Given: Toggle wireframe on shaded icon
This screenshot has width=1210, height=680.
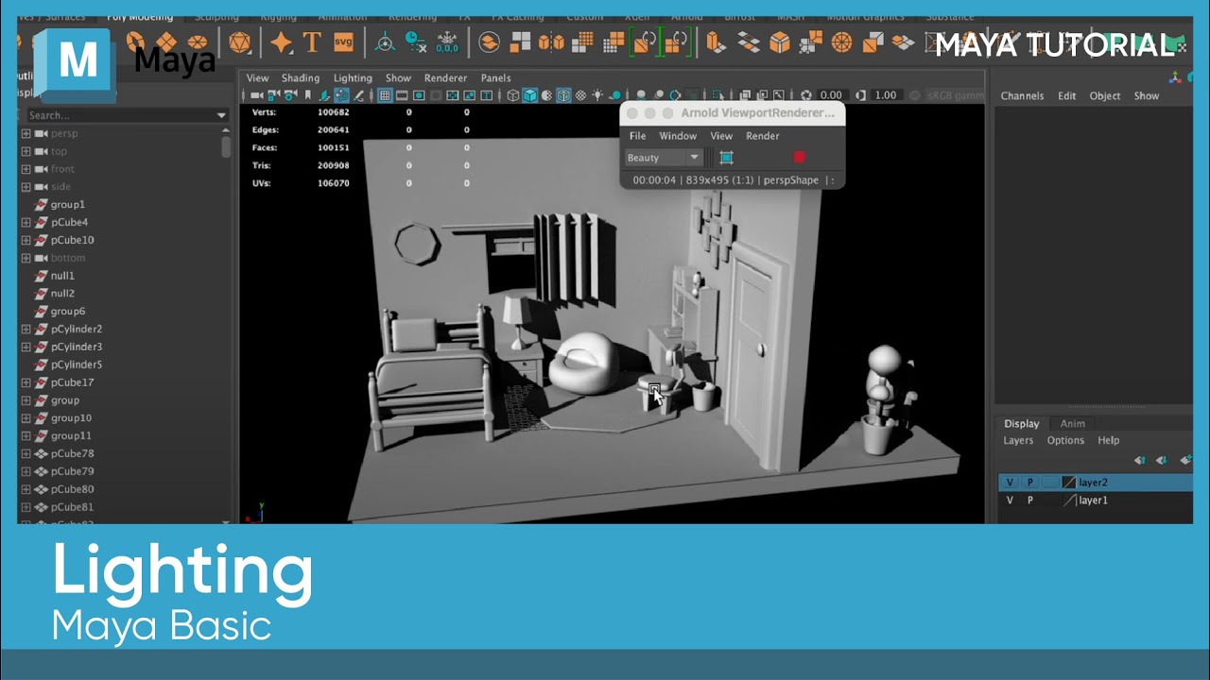Looking at the screenshot, I should (563, 95).
